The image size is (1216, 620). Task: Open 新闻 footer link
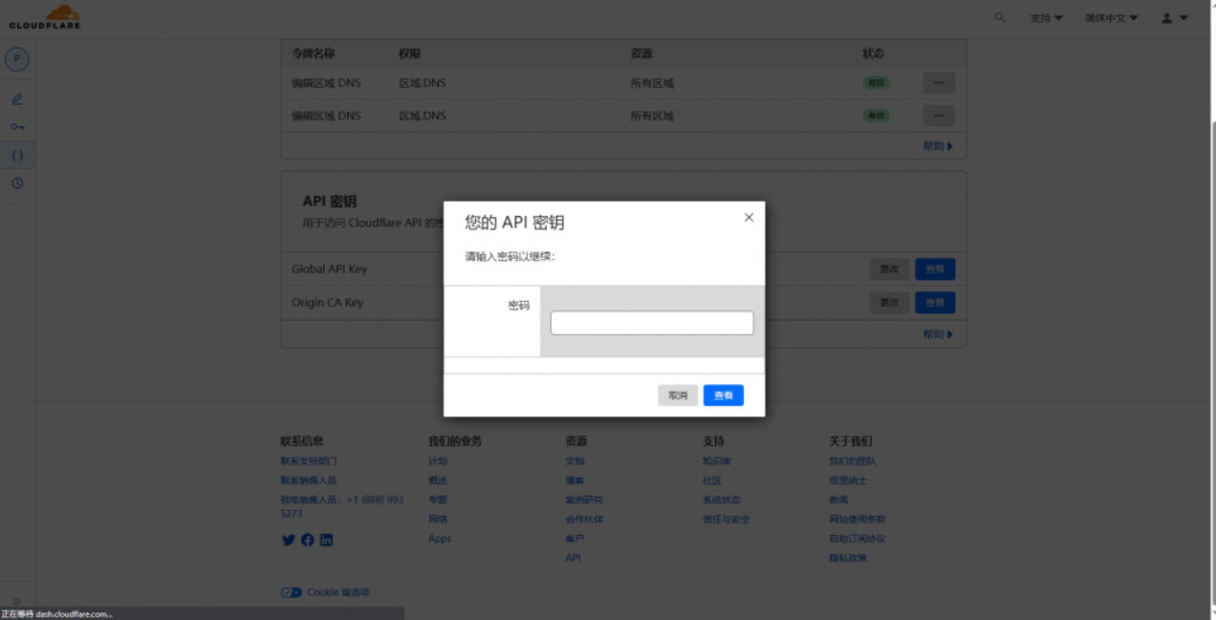838,500
